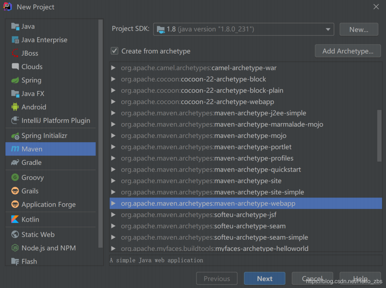The height and width of the screenshot is (288, 386).
Task: Select Android project type
Action: (x=50, y=107)
